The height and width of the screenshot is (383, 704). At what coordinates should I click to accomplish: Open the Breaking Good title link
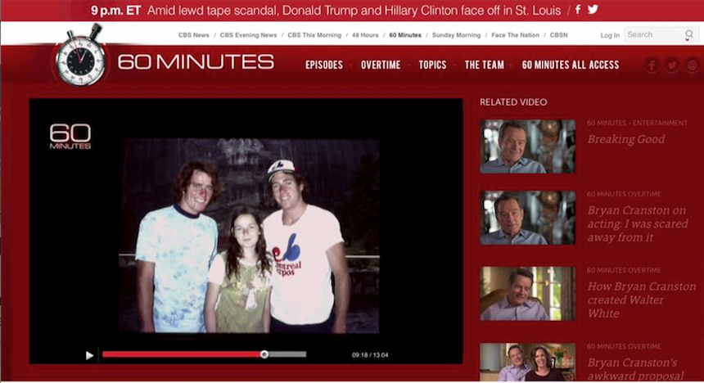click(626, 139)
